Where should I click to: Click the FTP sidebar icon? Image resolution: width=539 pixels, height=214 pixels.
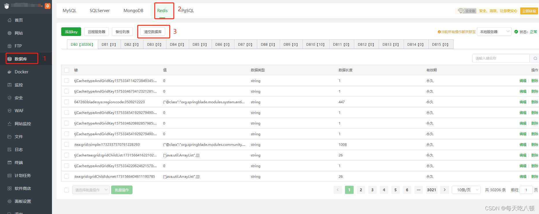(10, 46)
